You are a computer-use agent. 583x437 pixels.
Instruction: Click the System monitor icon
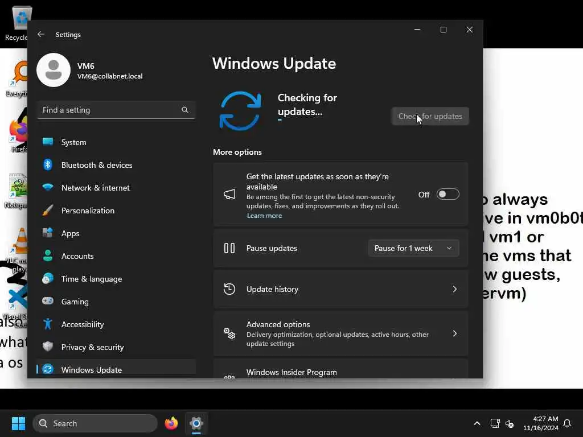48,142
